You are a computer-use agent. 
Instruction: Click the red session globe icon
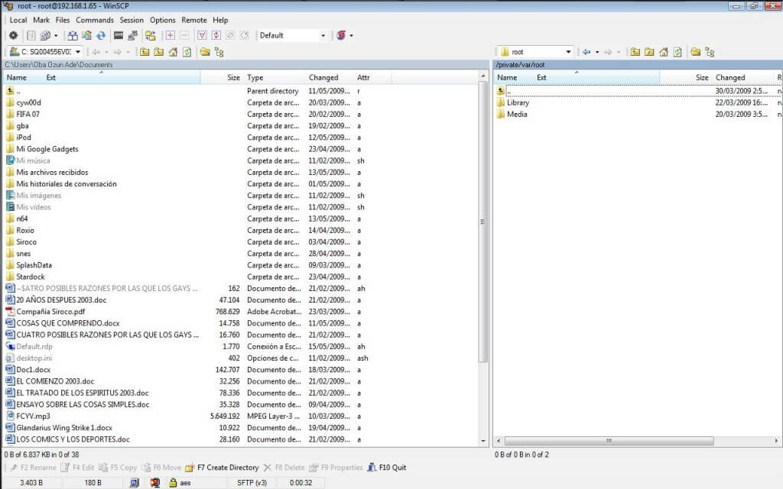point(341,35)
